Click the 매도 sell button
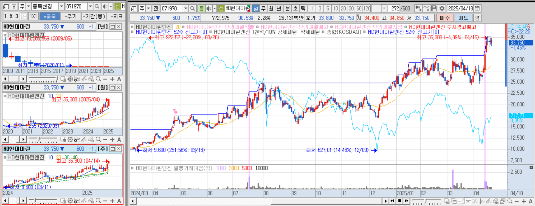Image resolution: width=535 pixels, height=206 pixels. pos(463,18)
